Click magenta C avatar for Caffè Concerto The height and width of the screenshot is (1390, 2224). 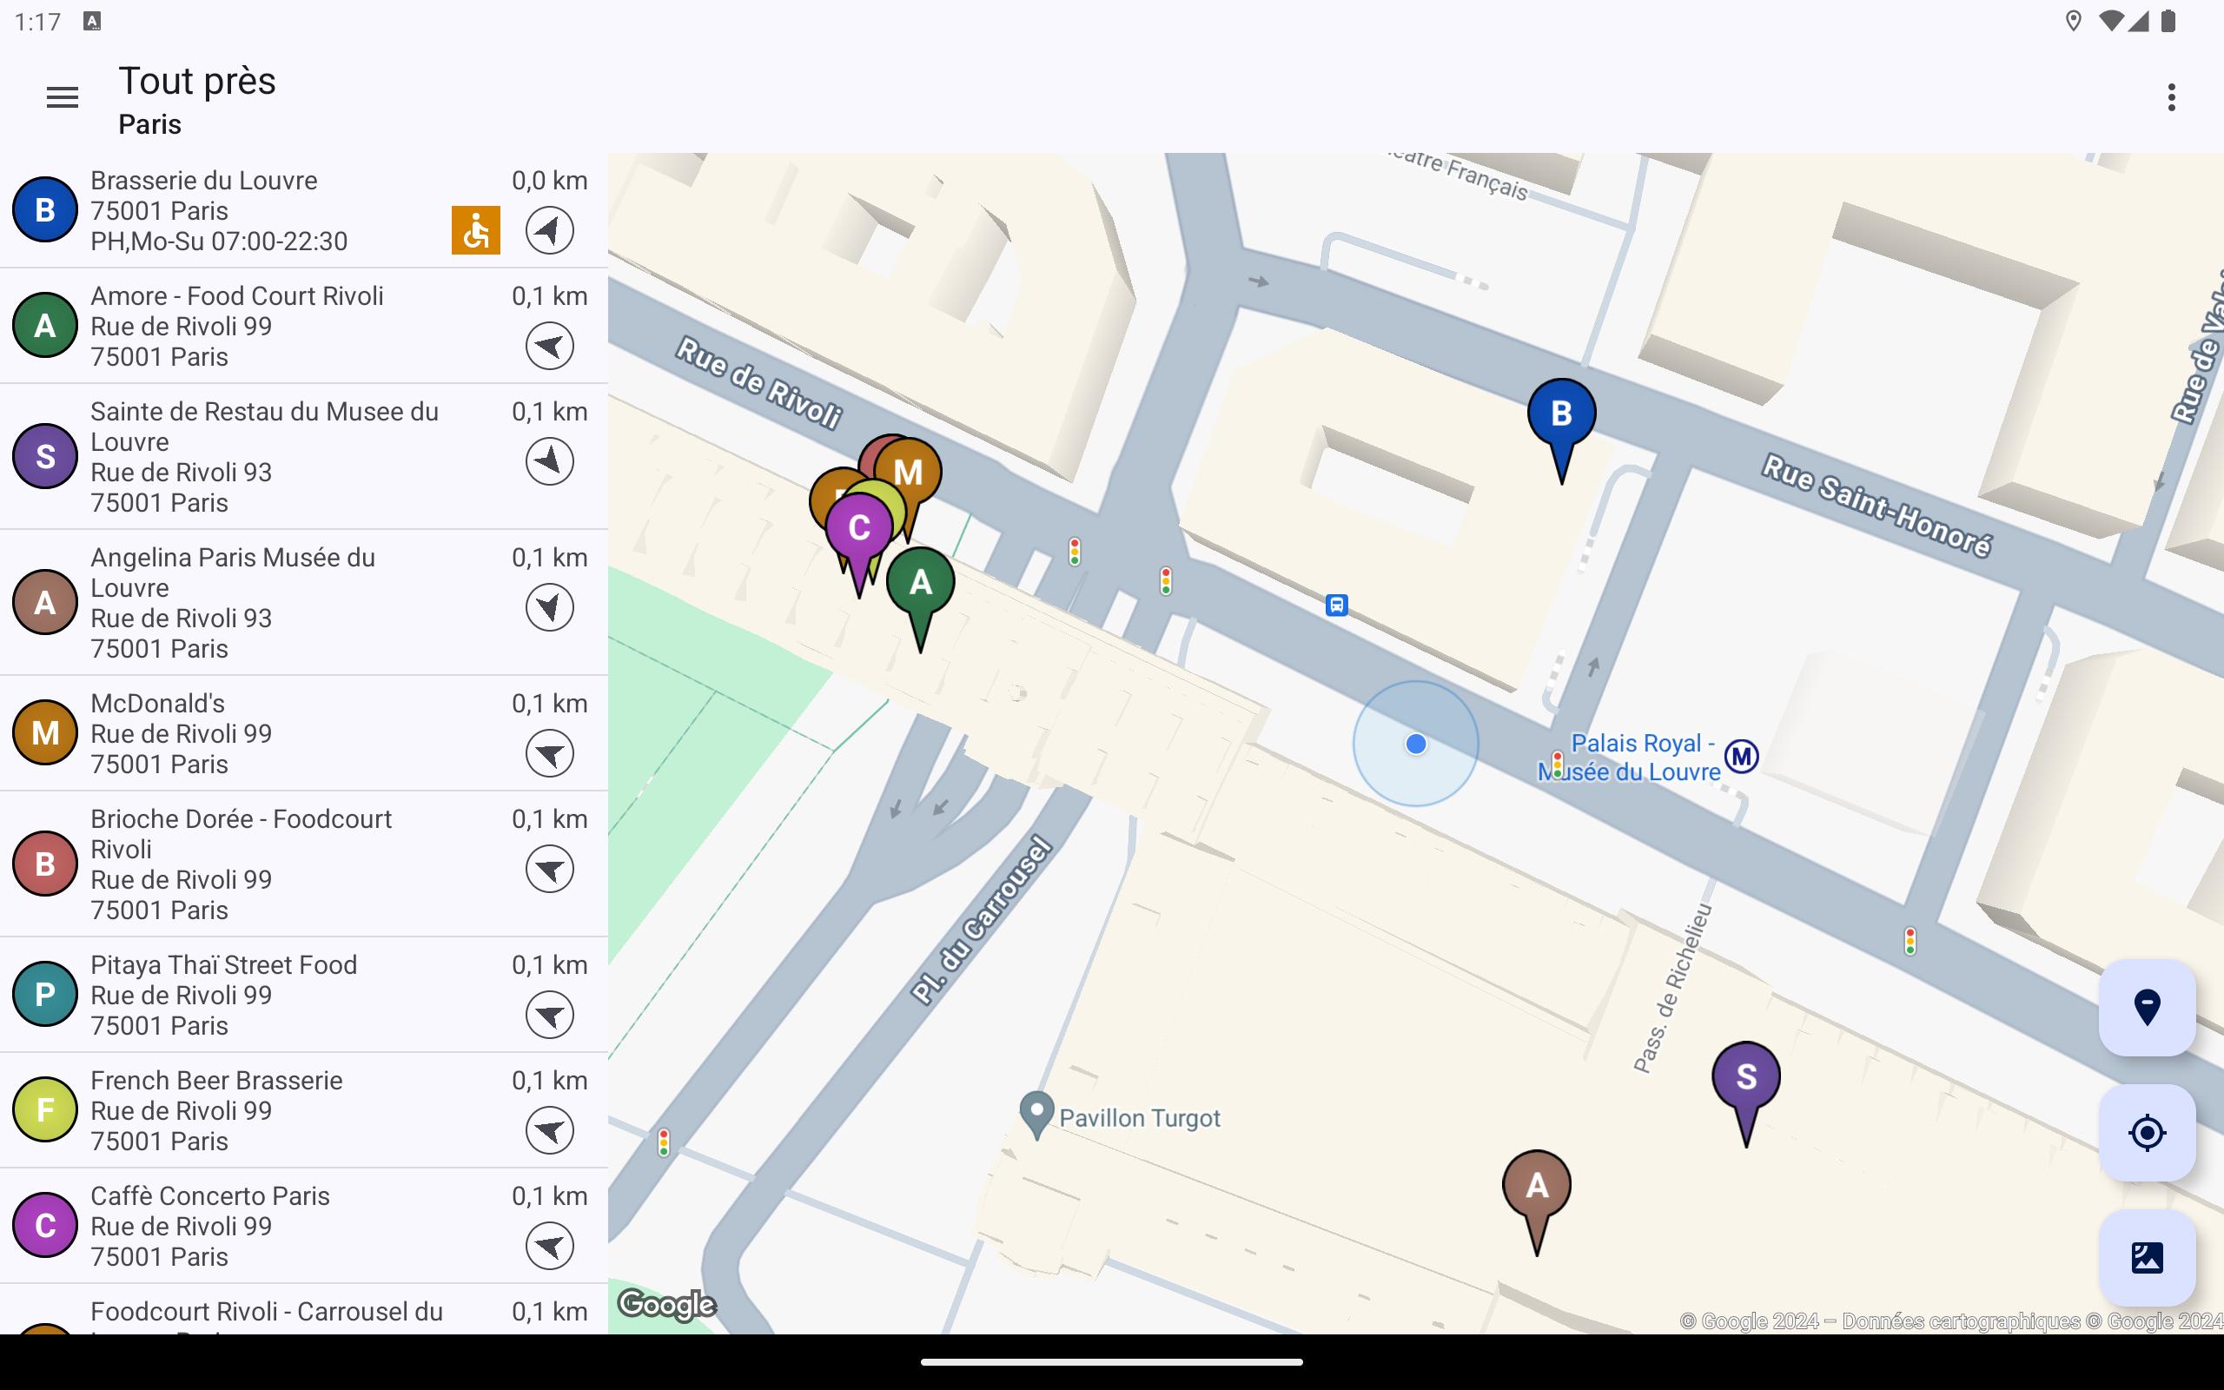(x=44, y=1227)
